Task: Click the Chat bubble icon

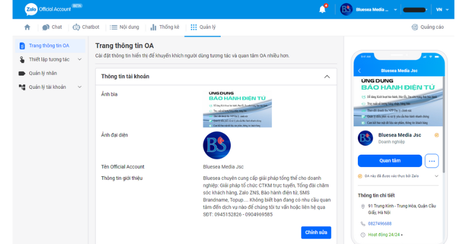Action: 46,27
